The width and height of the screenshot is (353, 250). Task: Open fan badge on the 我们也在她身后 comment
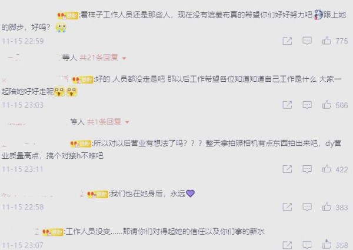[98, 194]
